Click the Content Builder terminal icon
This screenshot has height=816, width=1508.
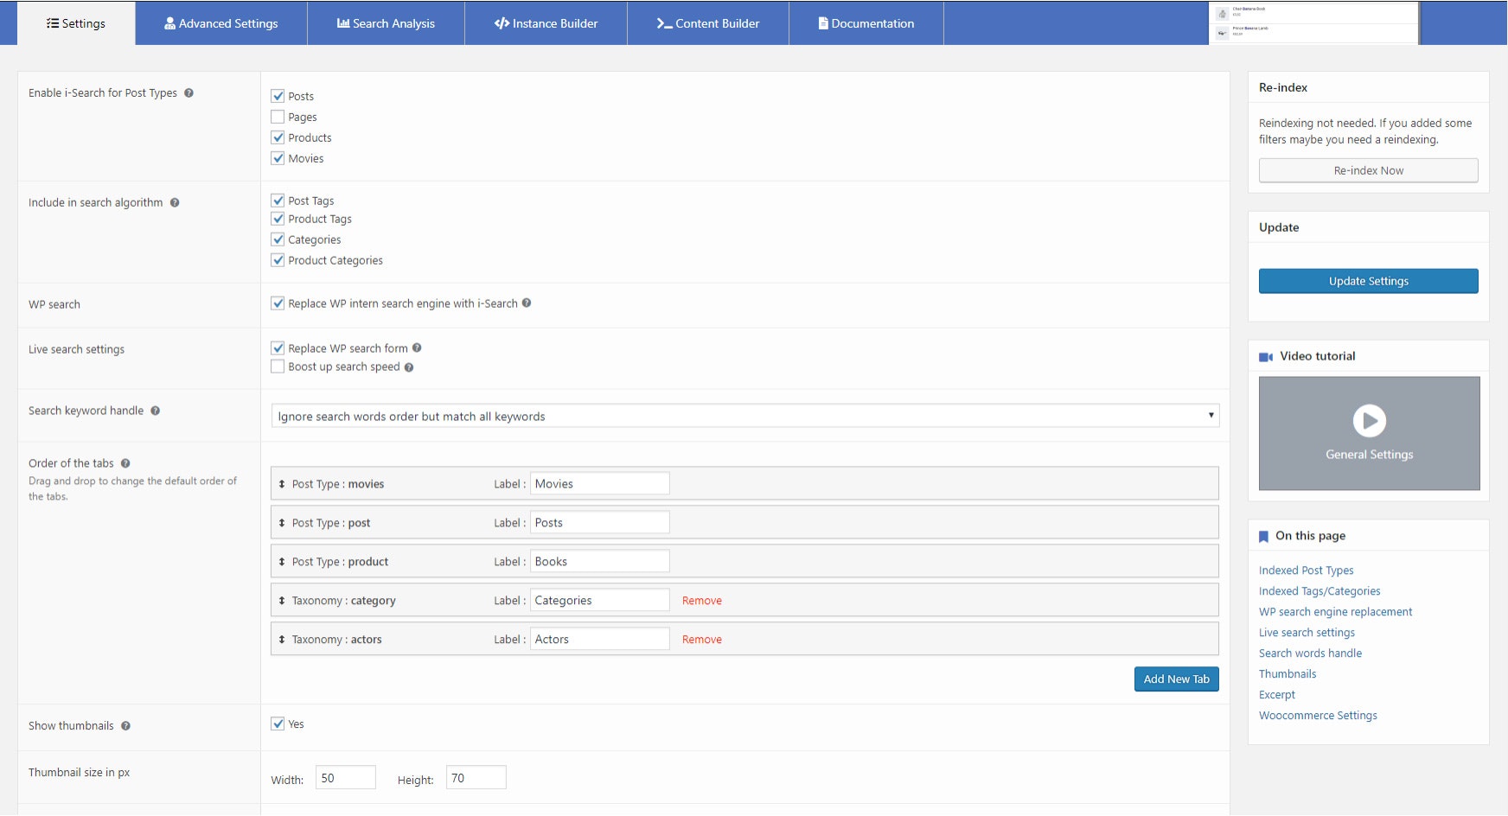(x=664, y=23)
